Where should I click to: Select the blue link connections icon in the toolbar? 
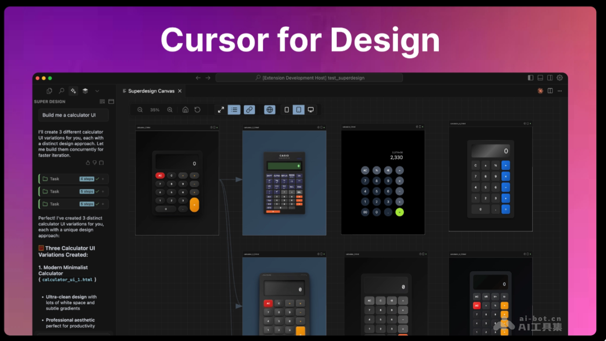[249, 110]
